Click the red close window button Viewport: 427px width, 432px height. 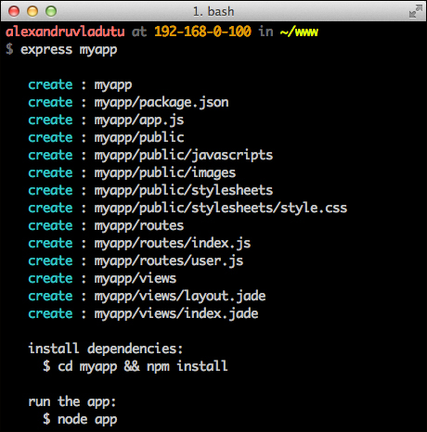[14, 11]
